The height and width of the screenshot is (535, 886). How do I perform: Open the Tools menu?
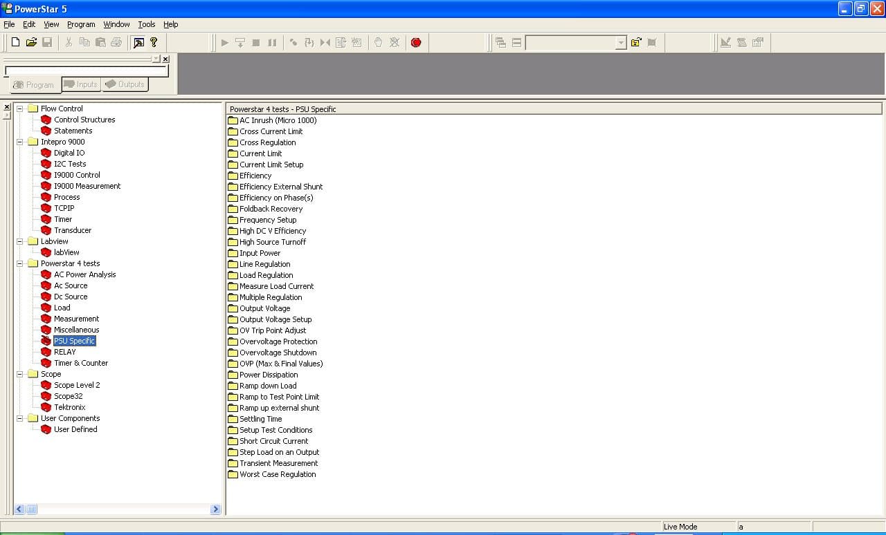coord(147,24)
